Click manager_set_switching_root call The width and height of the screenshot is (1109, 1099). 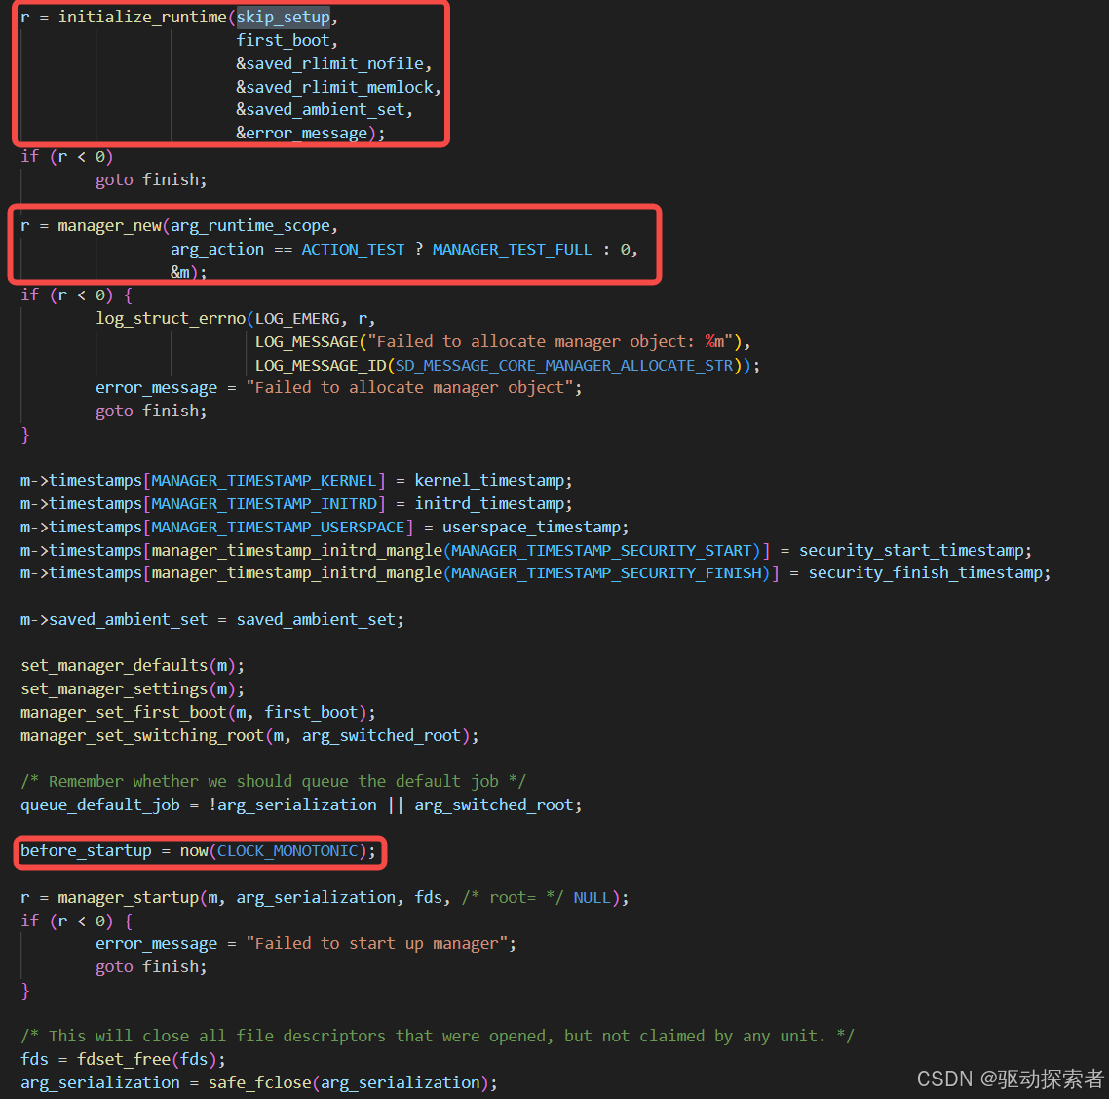click(142, 736)
